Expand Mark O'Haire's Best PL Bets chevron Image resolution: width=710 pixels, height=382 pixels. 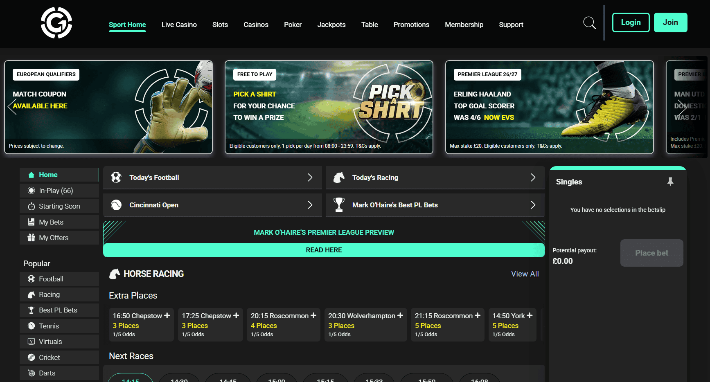click(x=533, y=205)
